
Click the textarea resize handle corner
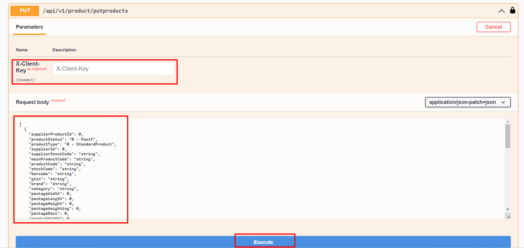tap(508, 217)
